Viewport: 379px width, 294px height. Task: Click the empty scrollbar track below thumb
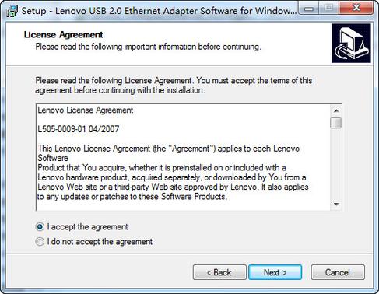pos(336,163)
